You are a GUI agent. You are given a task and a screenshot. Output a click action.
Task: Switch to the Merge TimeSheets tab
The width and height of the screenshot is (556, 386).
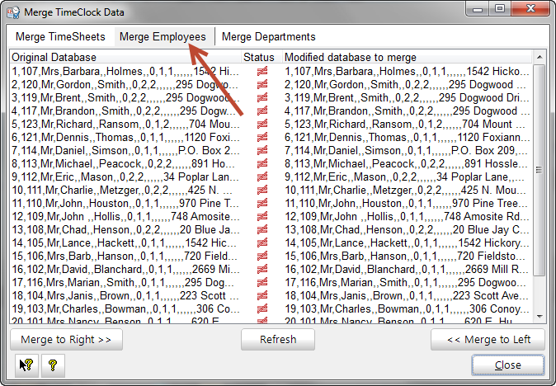coord(60,37)
